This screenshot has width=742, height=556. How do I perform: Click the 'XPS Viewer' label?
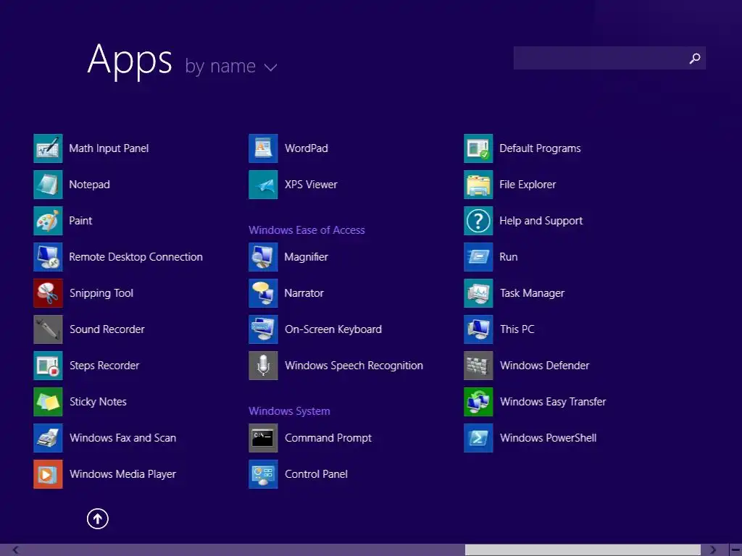tap(311, 185)
